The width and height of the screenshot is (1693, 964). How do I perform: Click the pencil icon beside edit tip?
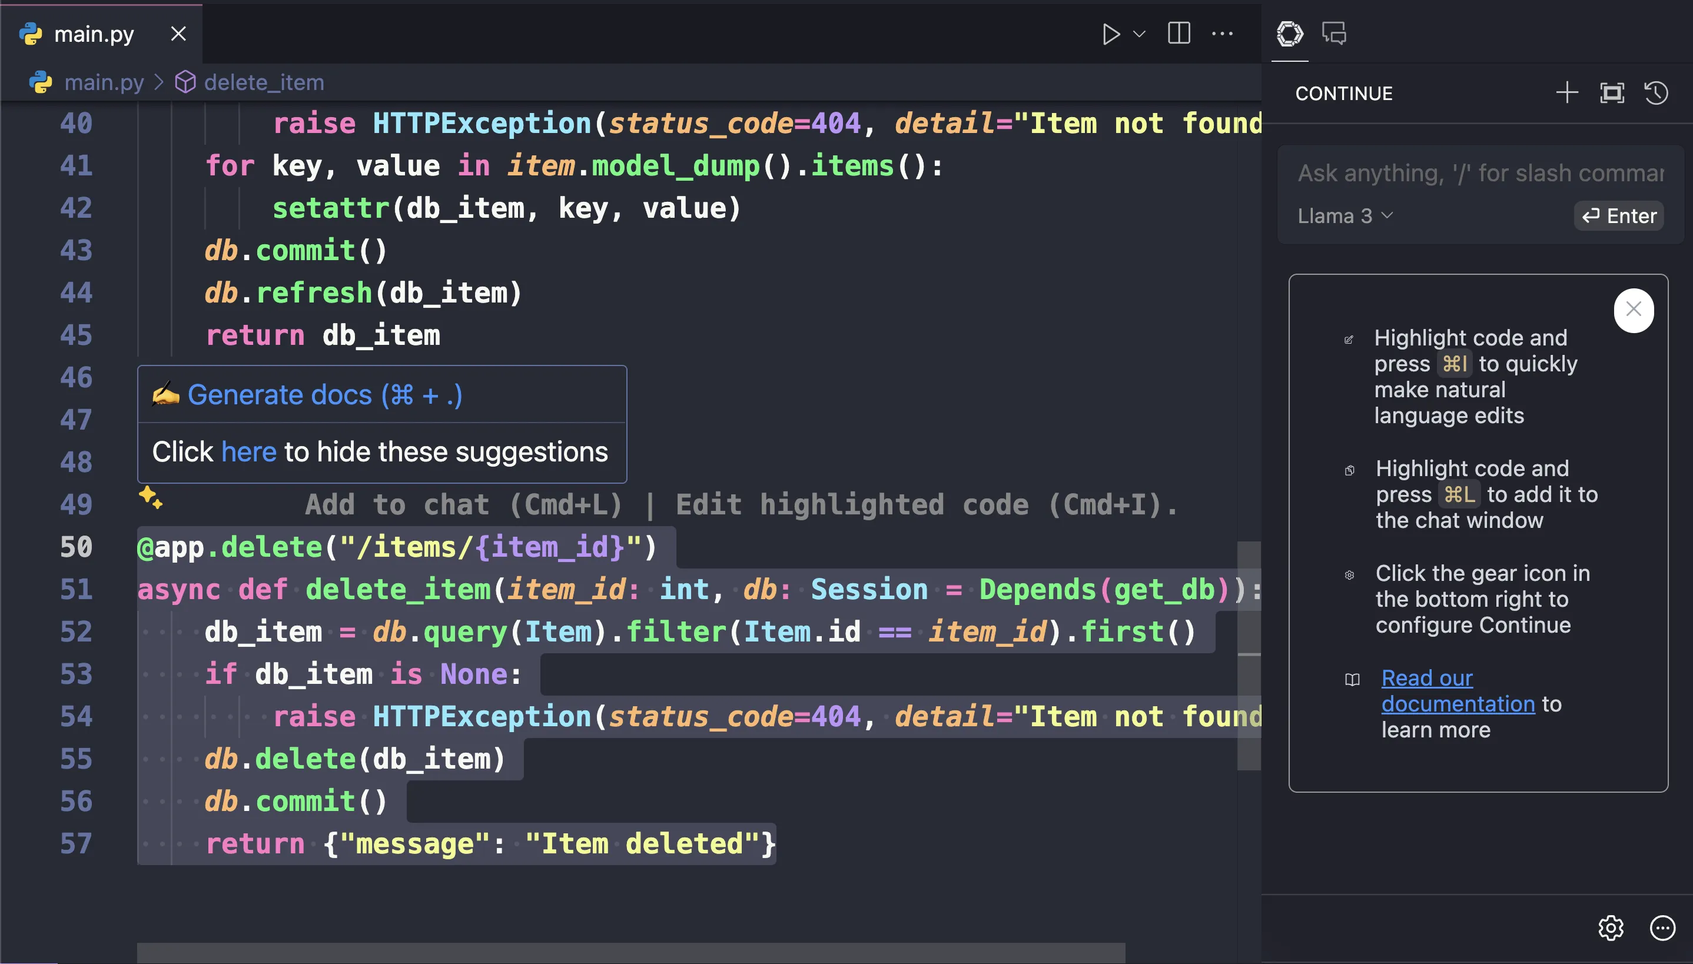pyautogui.click(x=1349, y=340)
